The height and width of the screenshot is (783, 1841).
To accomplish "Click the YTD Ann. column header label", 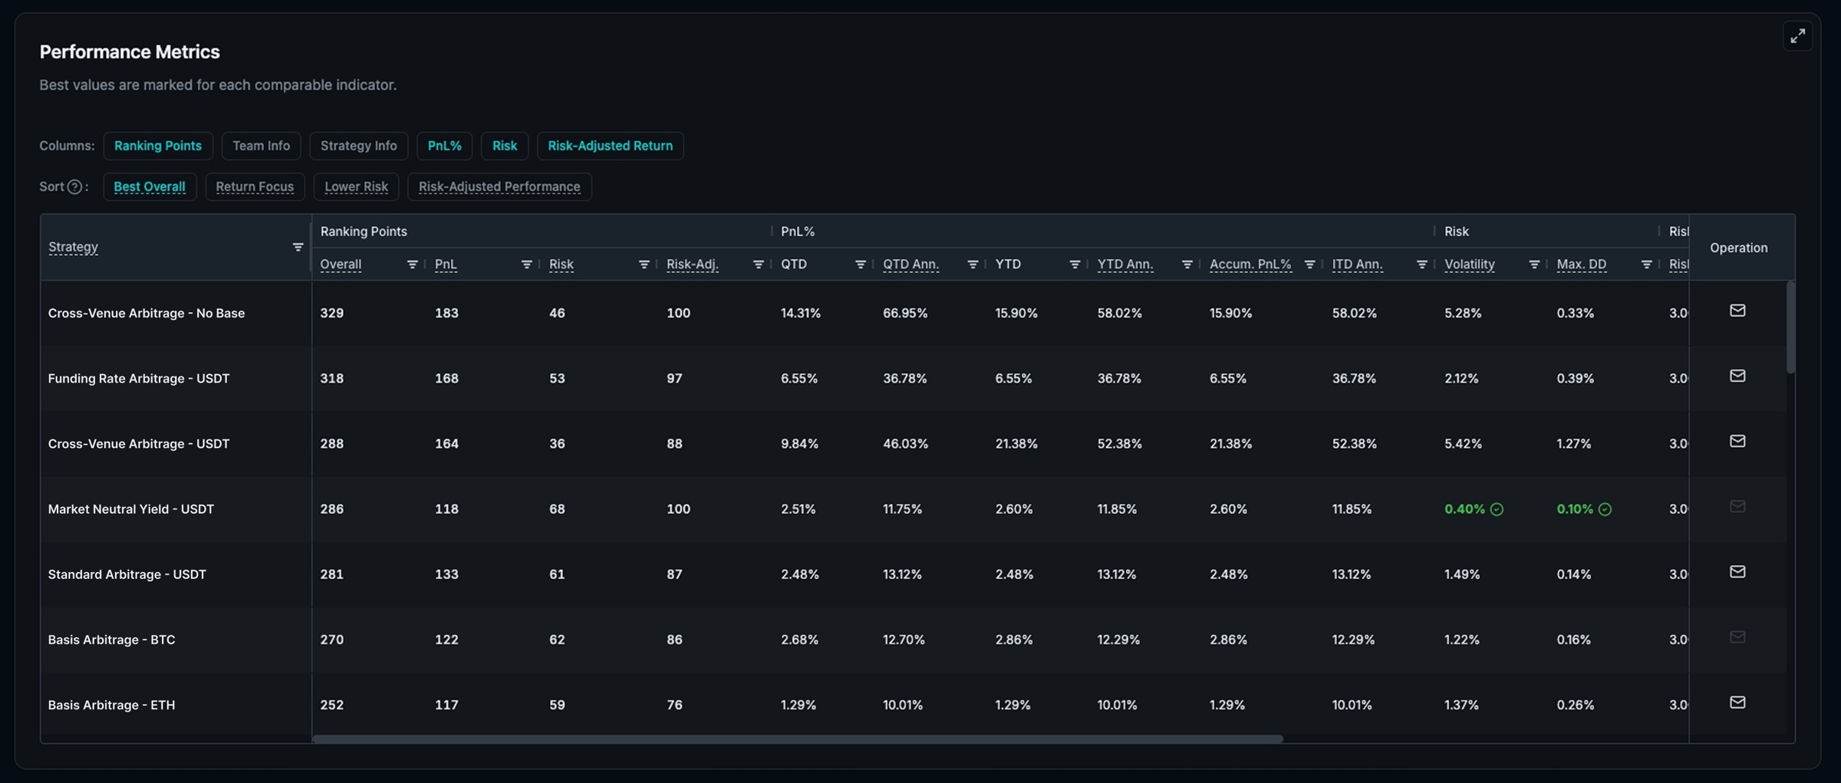I will pyautogui.click(x=1125, y=264).
